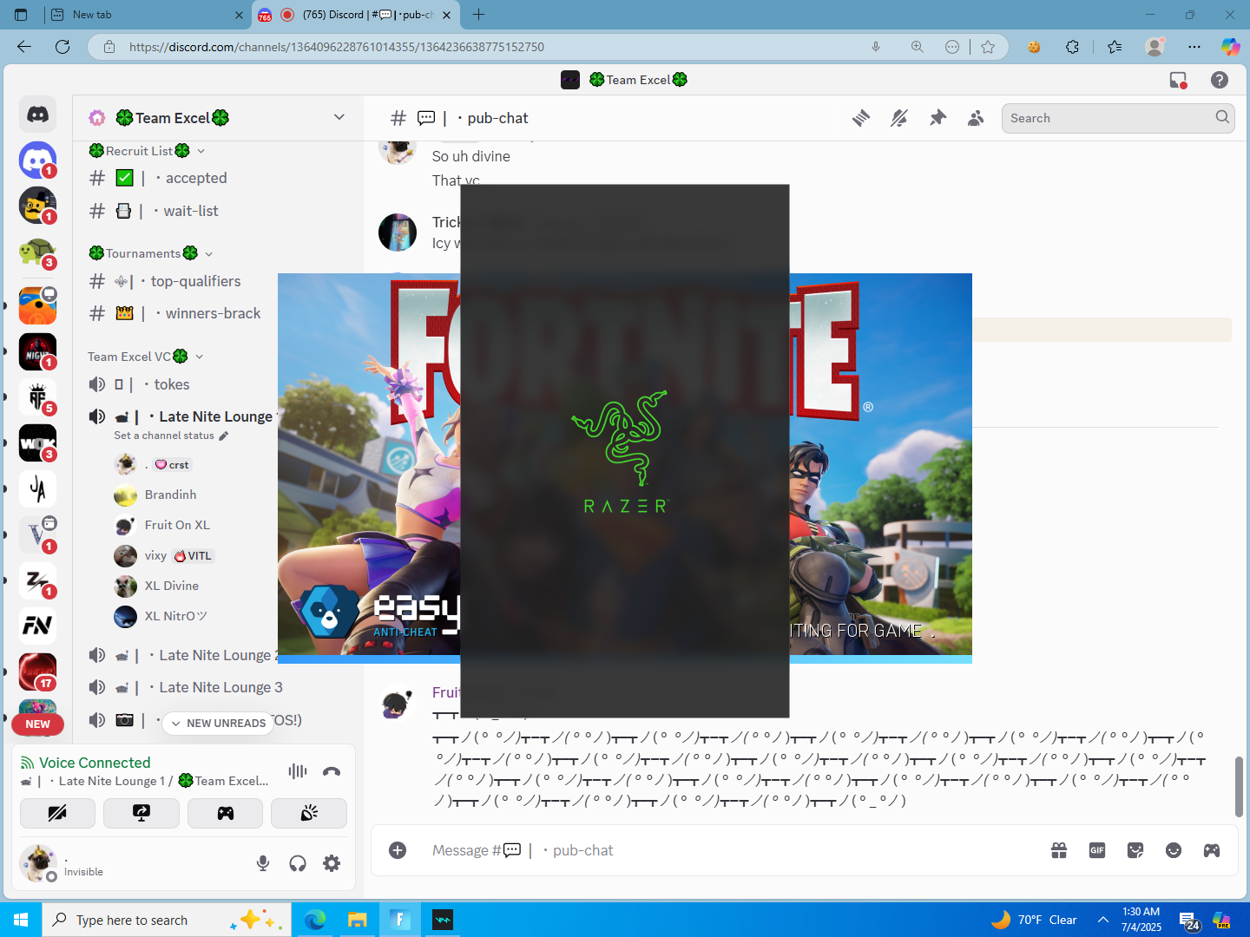The height and width of the screenshot is (937, 1250).
Task: Toggle the member list
Action: click(976, 118)
